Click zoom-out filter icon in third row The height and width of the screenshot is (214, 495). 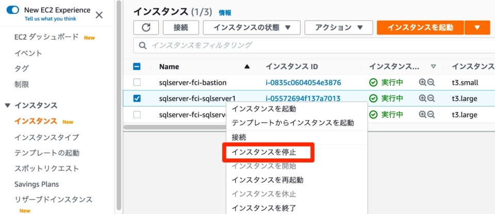coord(431,114)
